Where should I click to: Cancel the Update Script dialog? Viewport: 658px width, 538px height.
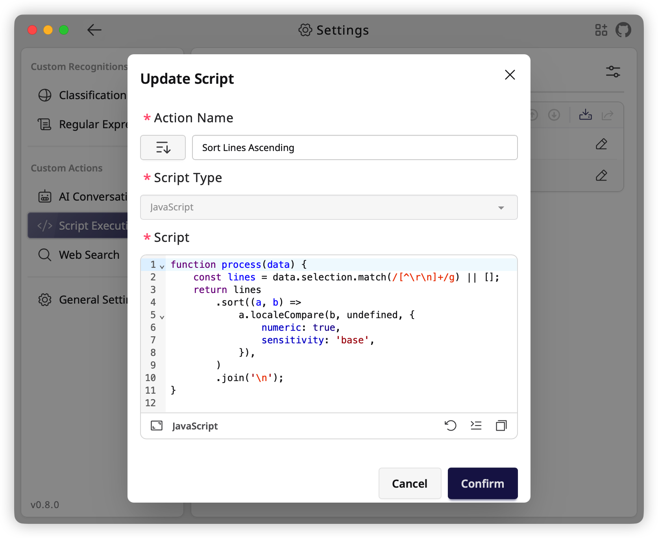click(410, 483)
